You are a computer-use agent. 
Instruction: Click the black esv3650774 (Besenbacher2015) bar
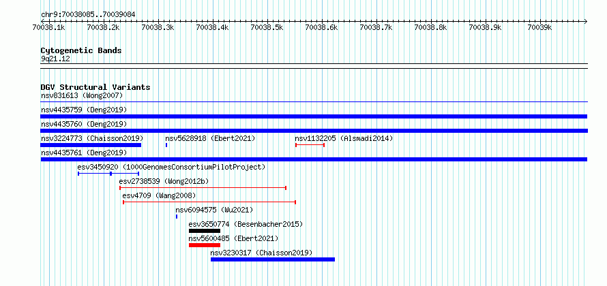(205, 231)
